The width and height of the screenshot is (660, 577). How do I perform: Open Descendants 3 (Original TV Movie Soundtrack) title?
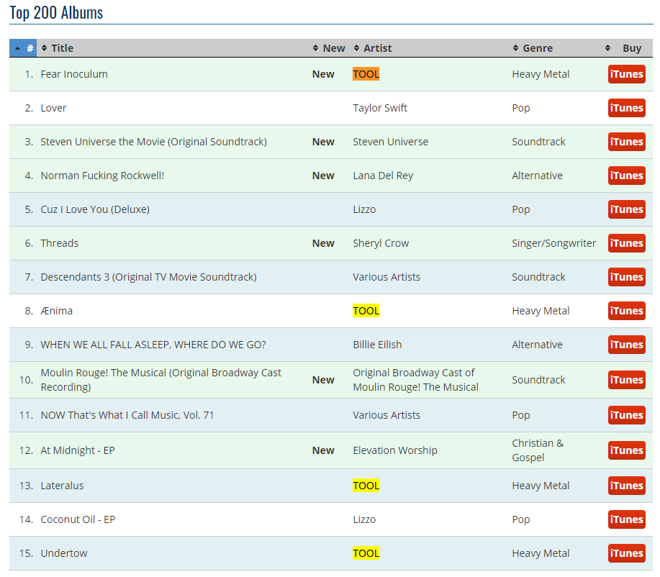148,277
